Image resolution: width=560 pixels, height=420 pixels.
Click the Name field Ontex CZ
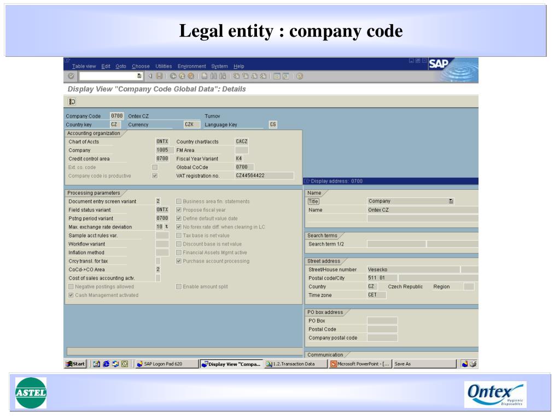pos(423,210)
